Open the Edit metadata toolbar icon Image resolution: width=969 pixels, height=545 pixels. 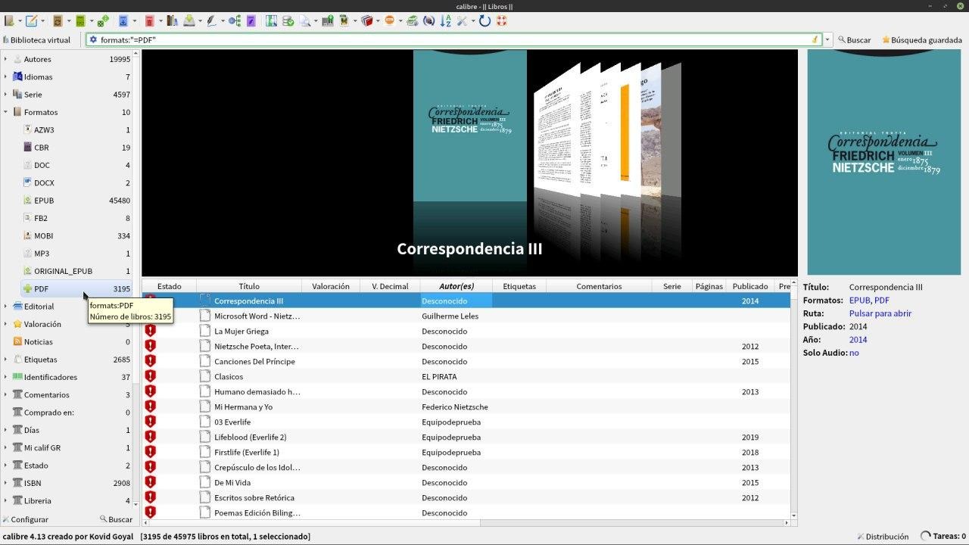pyautogui.click(x=32, y=20)
